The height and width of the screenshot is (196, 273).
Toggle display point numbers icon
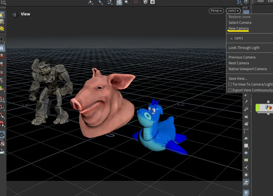tap(246, 109)
